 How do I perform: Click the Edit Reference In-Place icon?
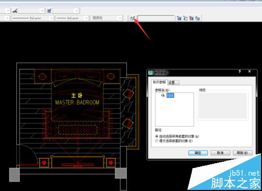(133, 18)
